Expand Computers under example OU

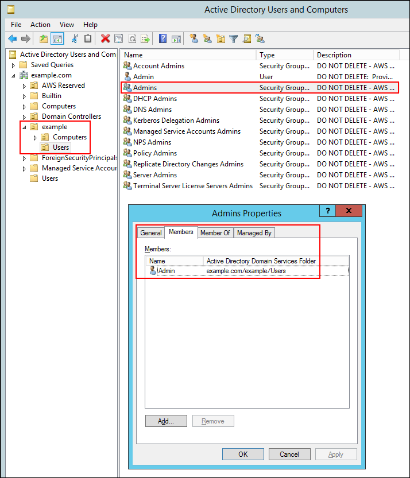35,138
